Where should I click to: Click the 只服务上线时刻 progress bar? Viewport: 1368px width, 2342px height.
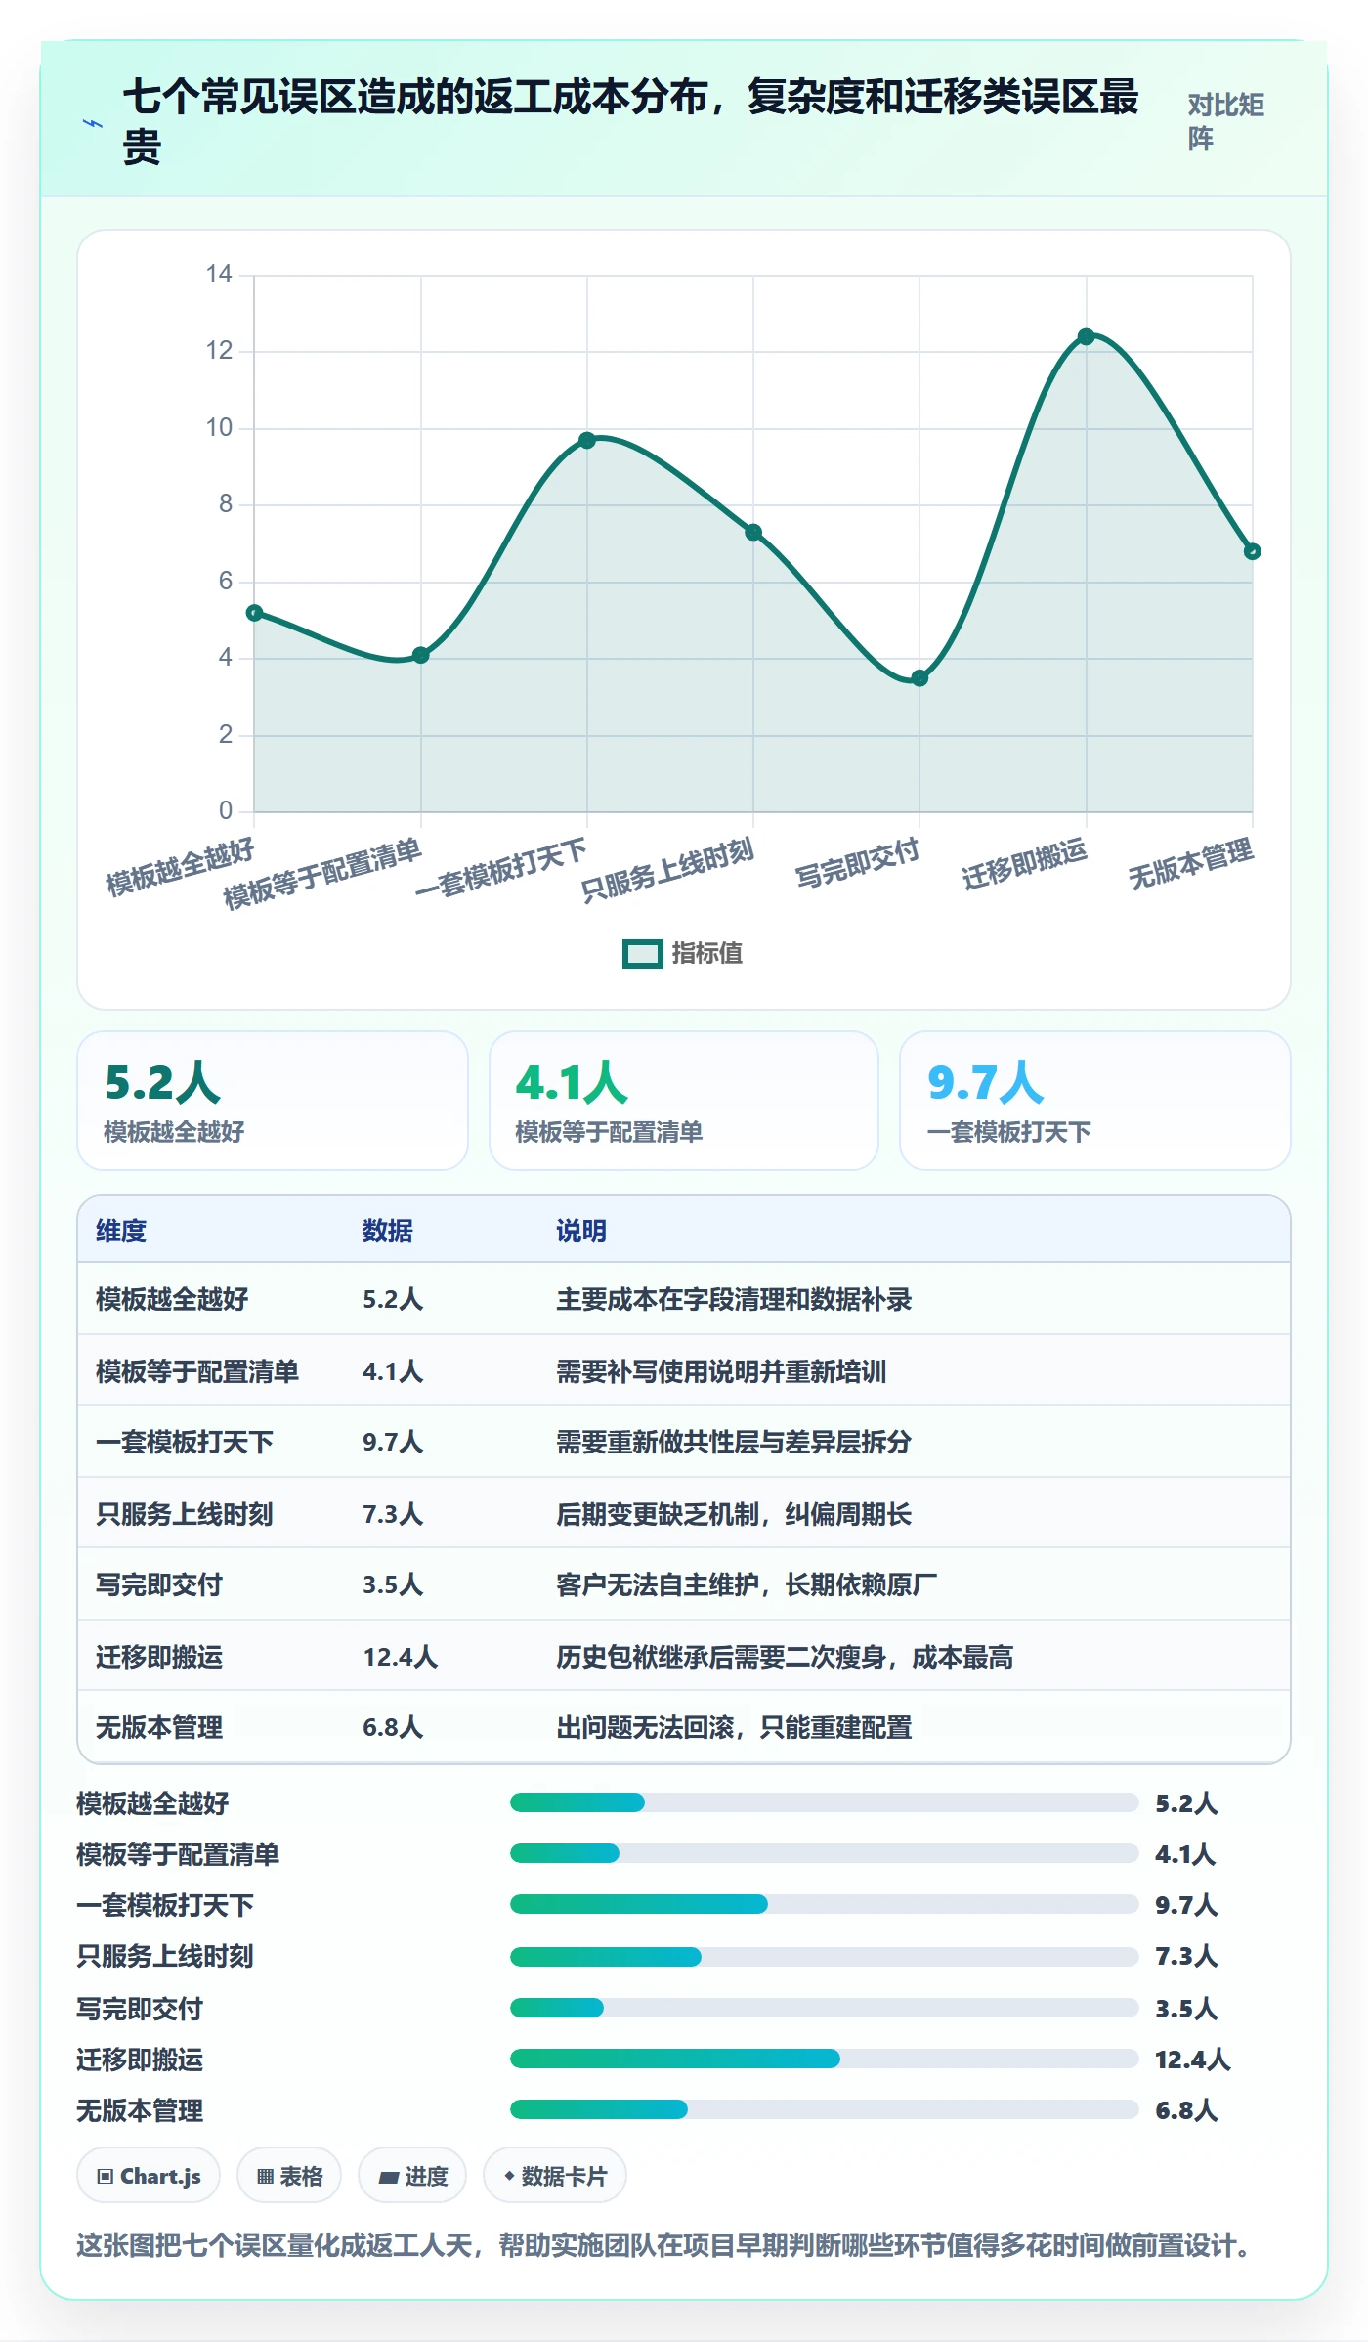(824, 1956)
